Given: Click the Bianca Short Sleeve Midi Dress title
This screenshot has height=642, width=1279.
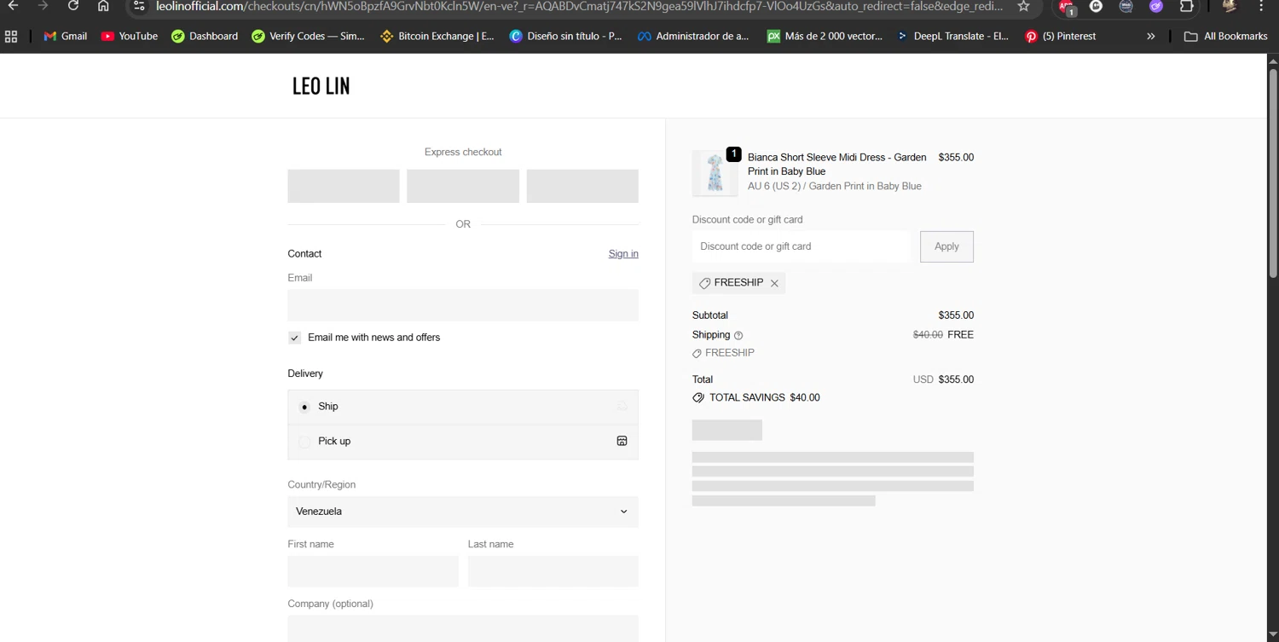Looking at the screenshot, I should [837, 165].
